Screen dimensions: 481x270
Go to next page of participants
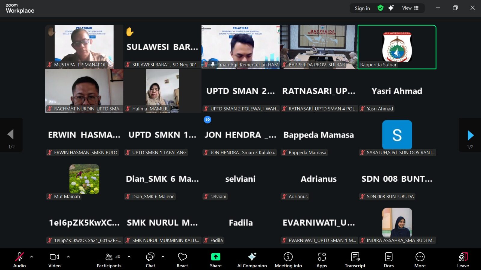coord(470,135)
